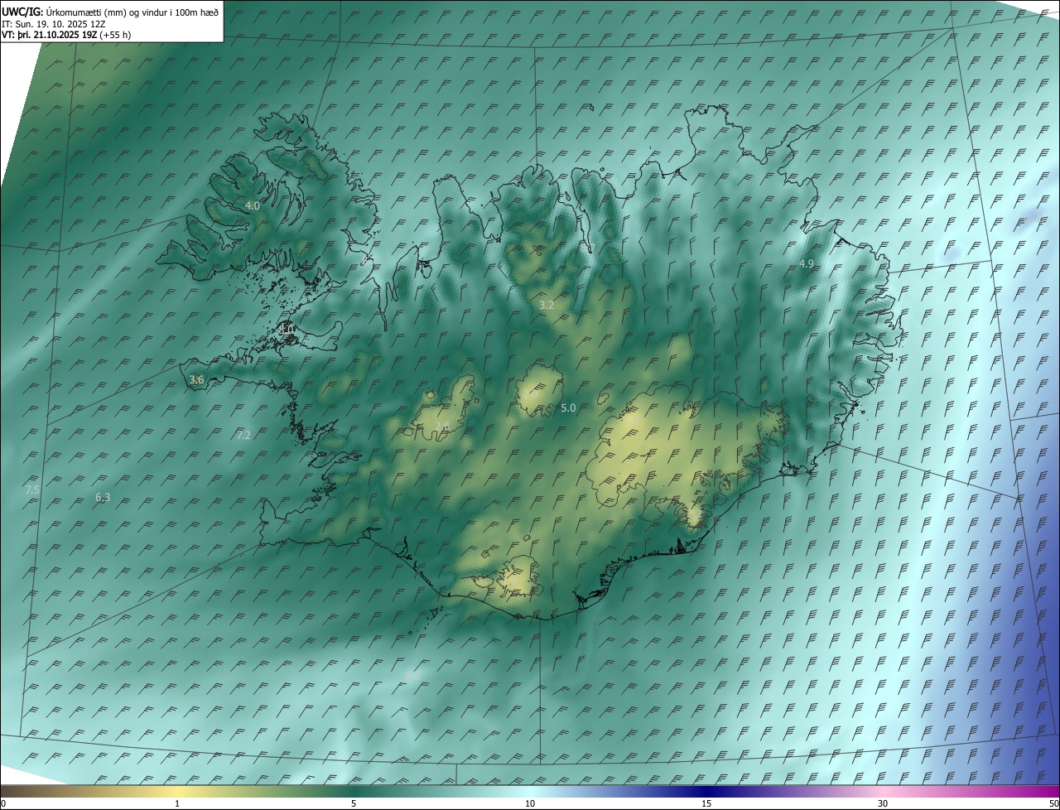Screen dimensions: 1060x810
Task: Select the 2.6 value on Langjökull glacier
Action: coord(442,426)
